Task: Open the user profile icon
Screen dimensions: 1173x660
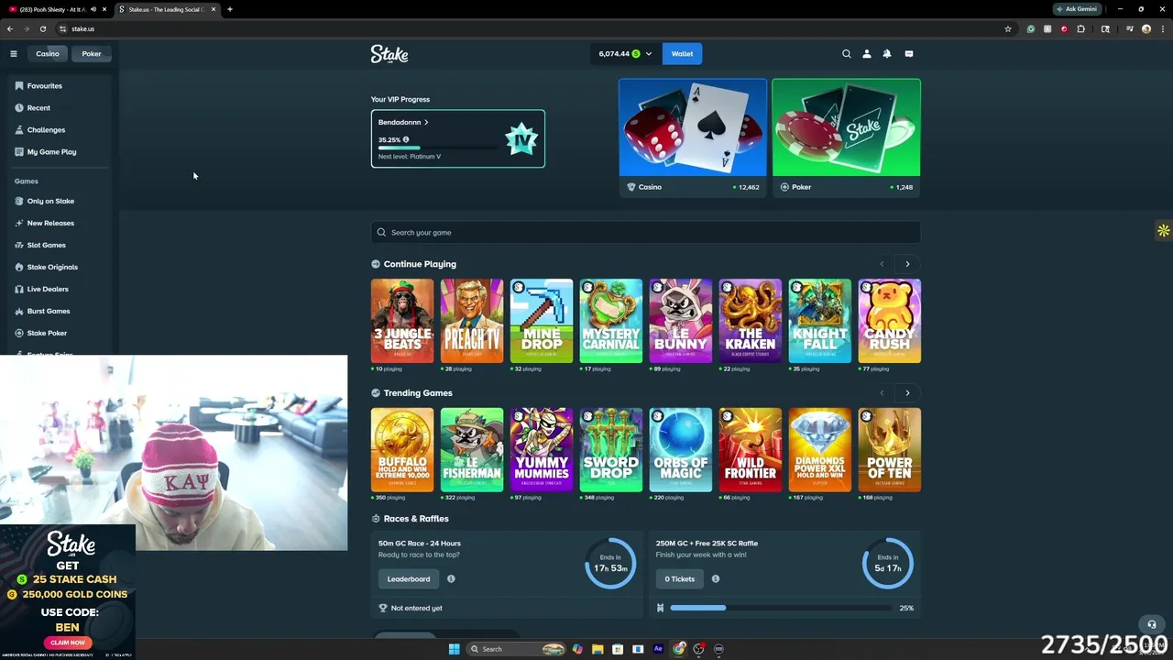Action: pyautogui.click(x=867, y=54)
